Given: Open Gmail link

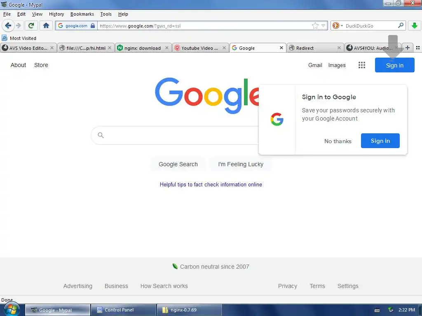Looking at the screenshot, I should pyautogui.click(x=315, y=65).
